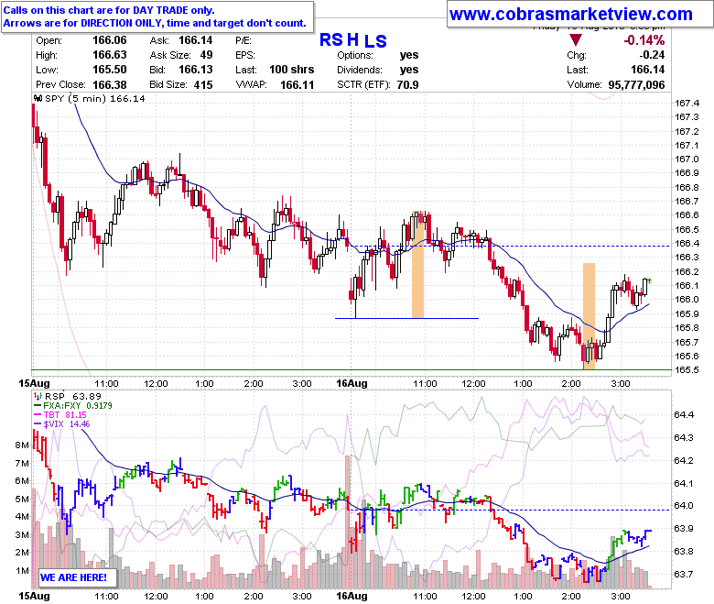This screenshot has height=604, width=714.
Task: Click the green FXA:FXY legend color line
Action: coord(38,405)
